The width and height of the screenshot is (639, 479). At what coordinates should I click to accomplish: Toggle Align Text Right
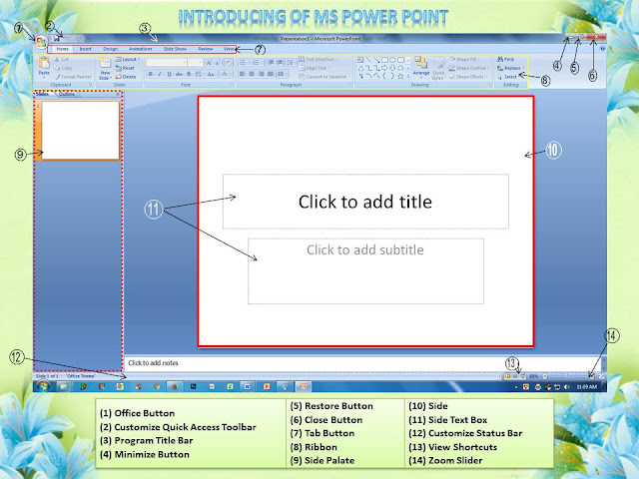click(261, 74)
